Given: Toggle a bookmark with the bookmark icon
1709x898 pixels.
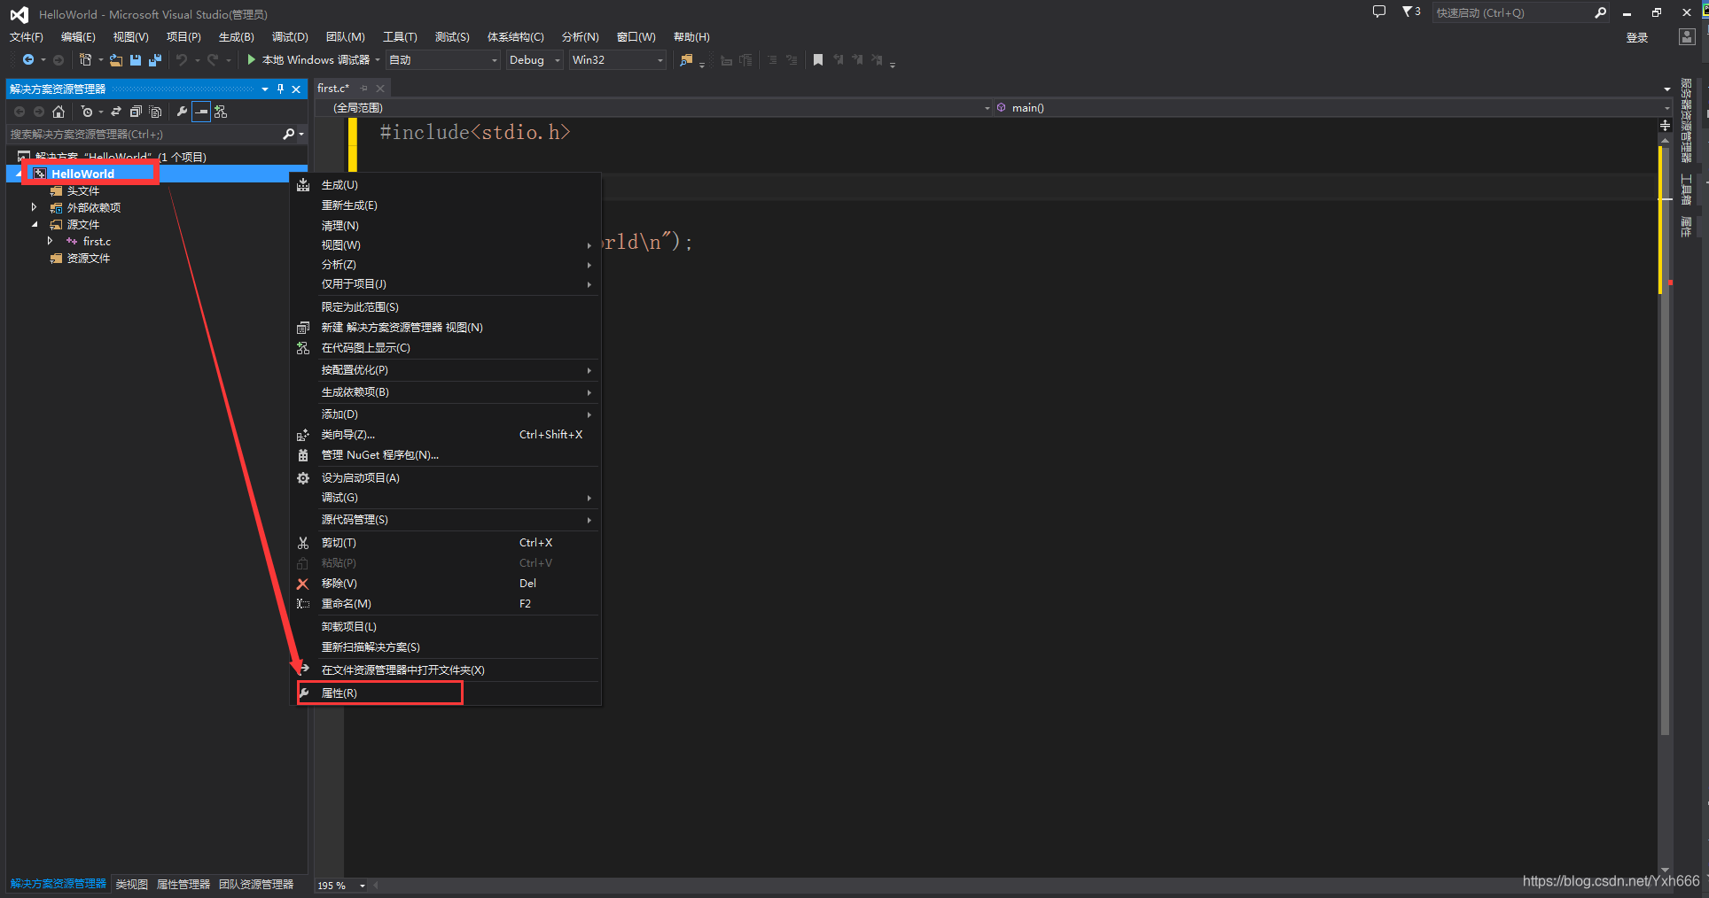Looking at the screenshot, I should [x=817, y=59].
